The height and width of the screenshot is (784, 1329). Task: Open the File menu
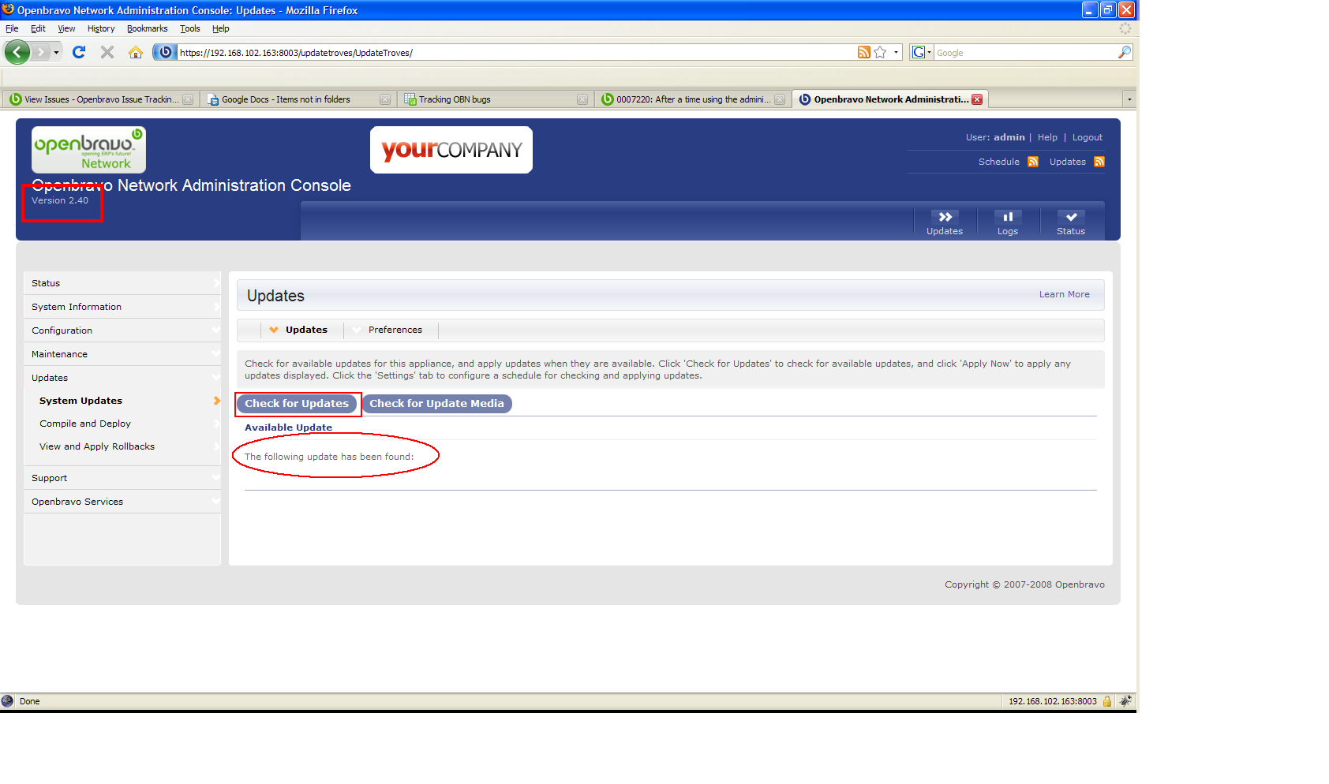pos(12,28)
